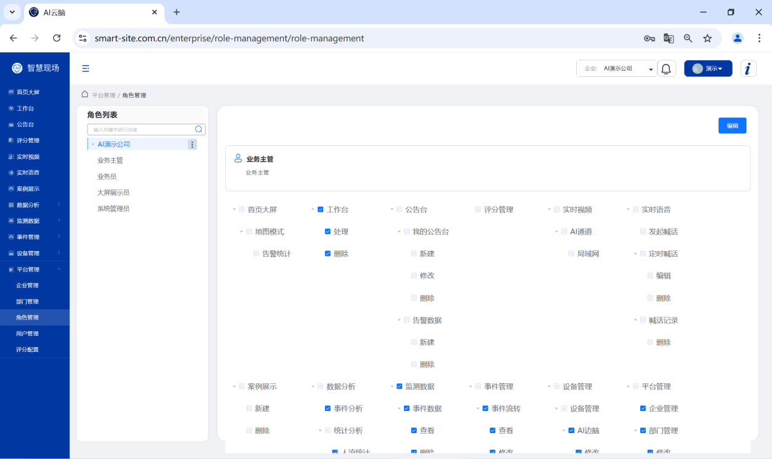772x459 pixels.
Task: Collapse sidebar with hamburger menu icon
Action: [x=86, y=68]
